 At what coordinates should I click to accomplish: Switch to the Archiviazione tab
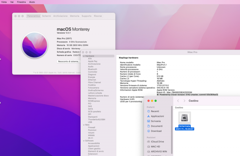tap(60, 16)
